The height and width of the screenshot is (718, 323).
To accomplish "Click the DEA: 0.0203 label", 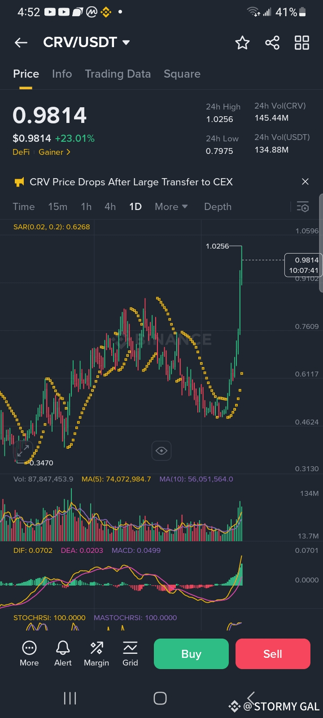I will (82, 550).
